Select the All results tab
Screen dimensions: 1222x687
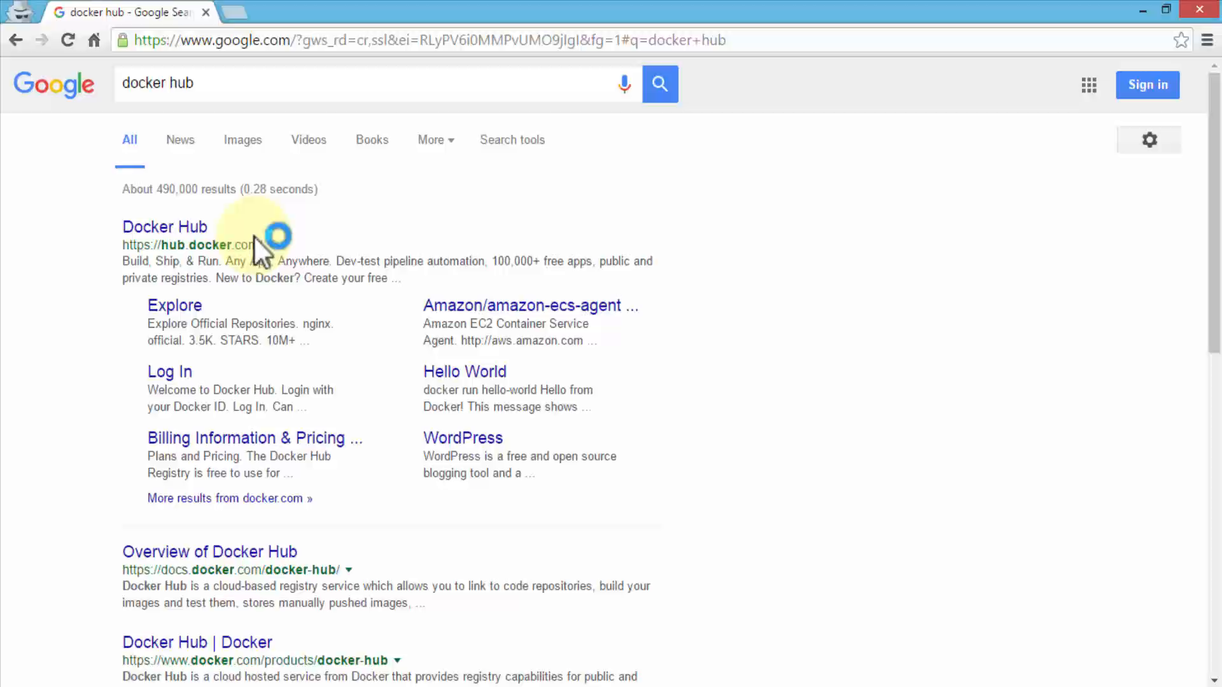[130, 140]
